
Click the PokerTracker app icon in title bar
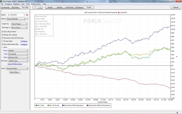(1, 1)
